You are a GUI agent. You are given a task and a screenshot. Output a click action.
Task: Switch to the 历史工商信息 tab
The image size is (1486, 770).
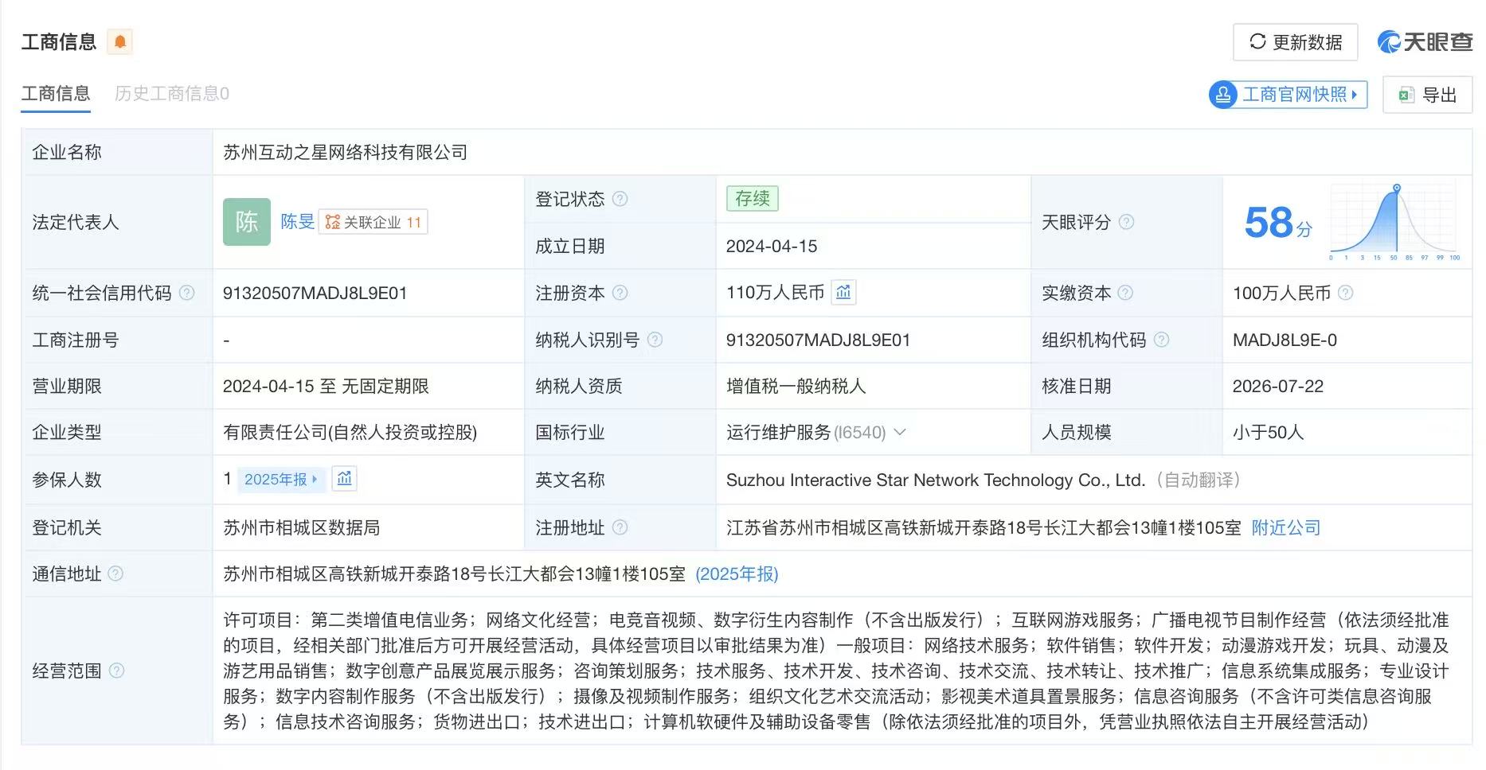click(x=172, y=94)
